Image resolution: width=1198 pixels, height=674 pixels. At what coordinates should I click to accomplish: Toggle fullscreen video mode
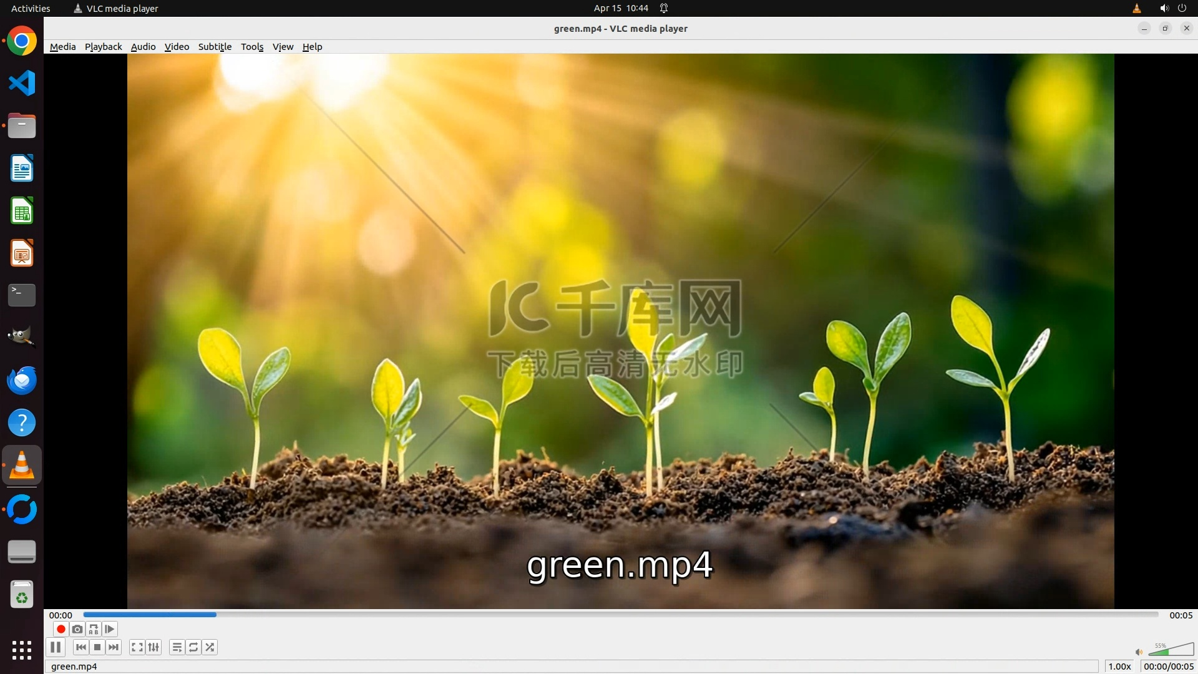[x=137, y=647]
